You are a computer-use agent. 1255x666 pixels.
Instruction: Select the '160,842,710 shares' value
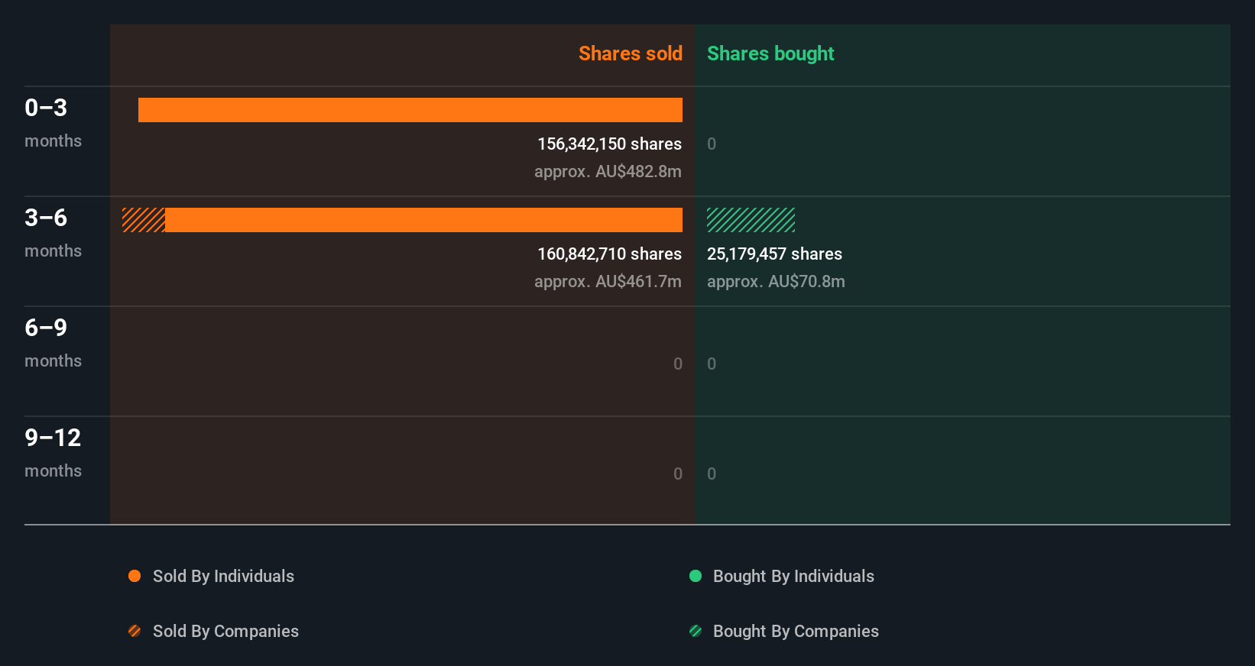pyautogui.click(x=609, y=254)
